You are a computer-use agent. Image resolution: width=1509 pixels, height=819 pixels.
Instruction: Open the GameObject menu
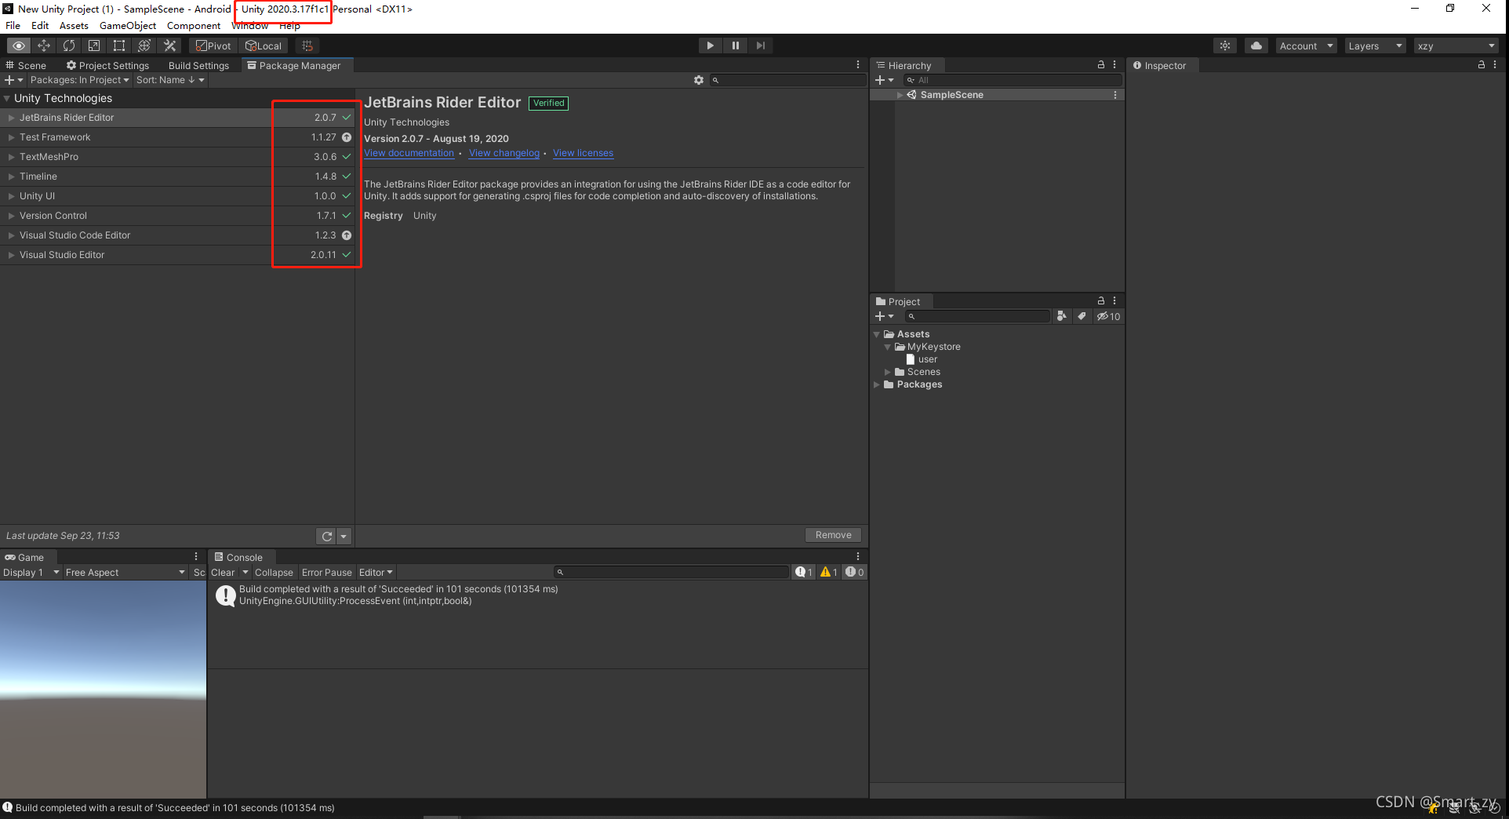(128, 26)
